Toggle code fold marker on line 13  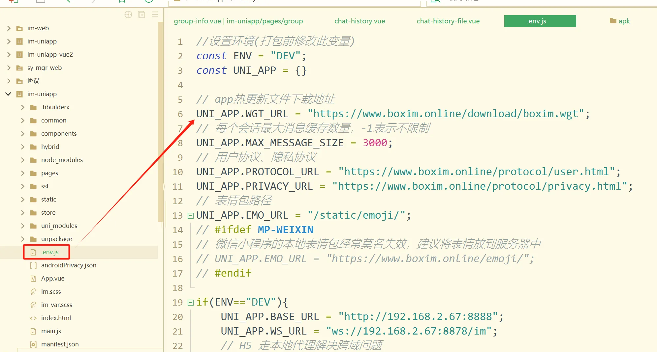tap(190, 216)
